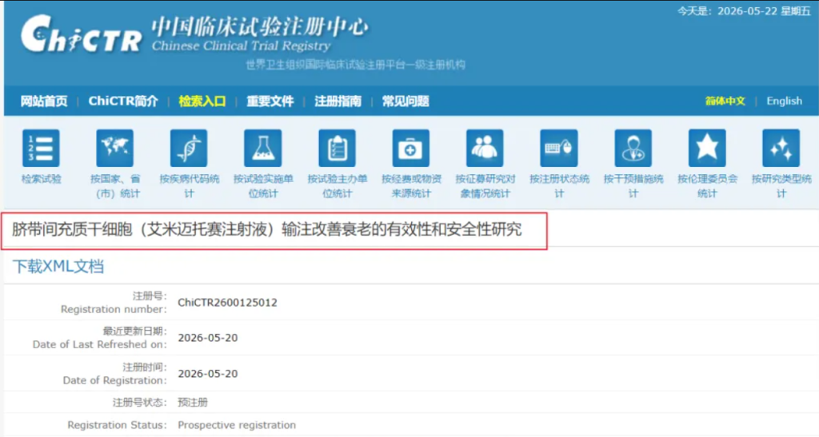This screenshot has width=819, height=437.
Task: Click the trial title 脐带间充质干细胞 heading
Action: [267, 229]
